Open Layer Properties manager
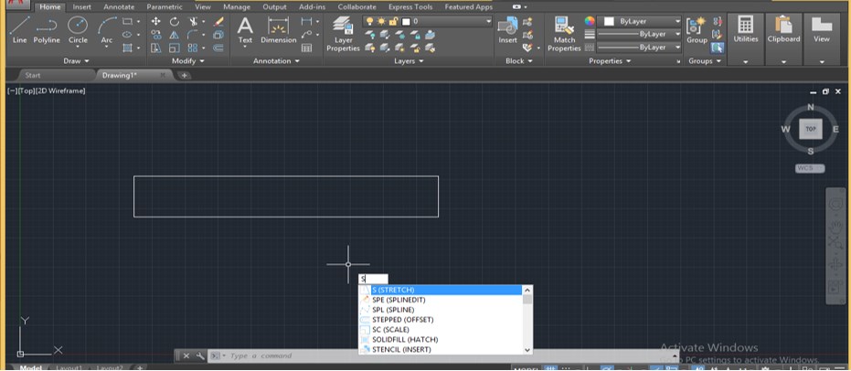Image resolution: width=851 pixels, height=371 pixels. click(x=344, y=32)
